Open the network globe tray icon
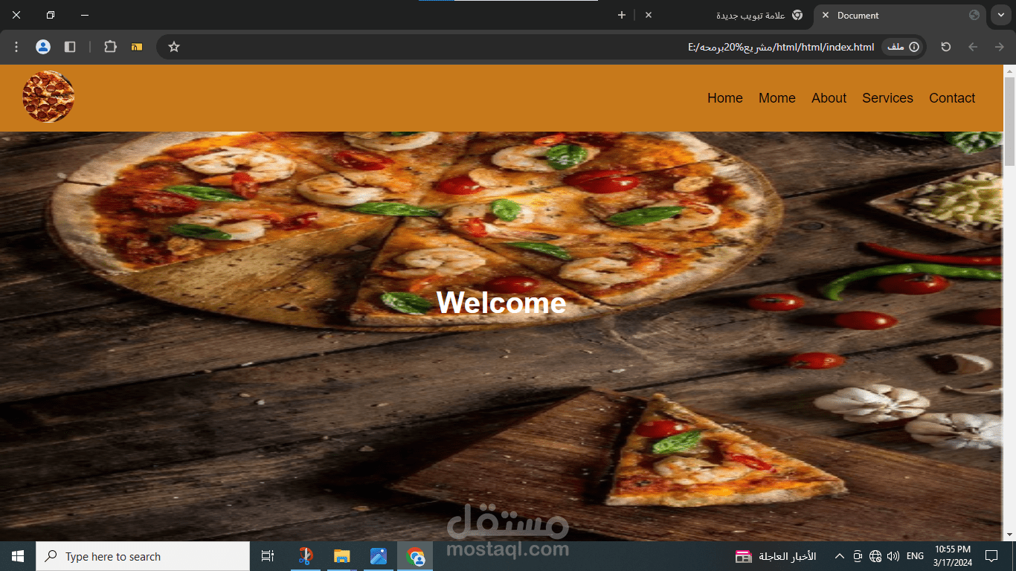Image resolution: width=1016 pixels, height=571 pixels. (x=875, y=556)
